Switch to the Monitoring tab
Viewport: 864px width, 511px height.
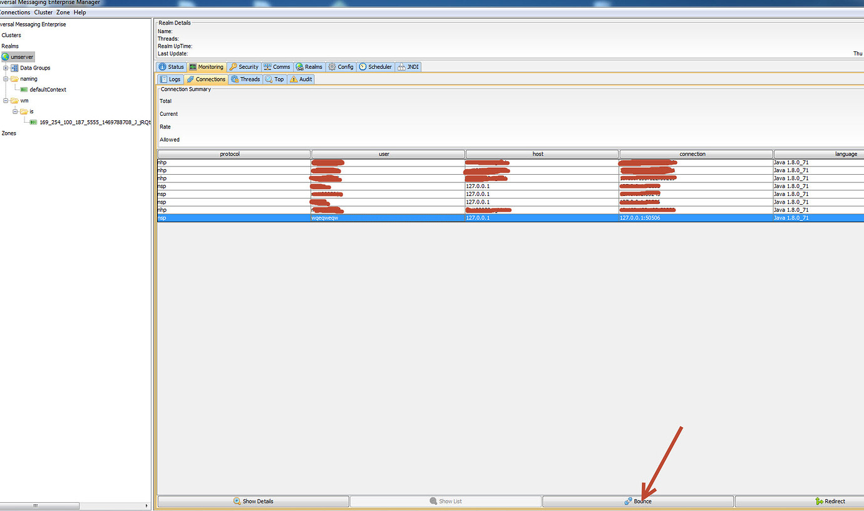pos(206,67)
